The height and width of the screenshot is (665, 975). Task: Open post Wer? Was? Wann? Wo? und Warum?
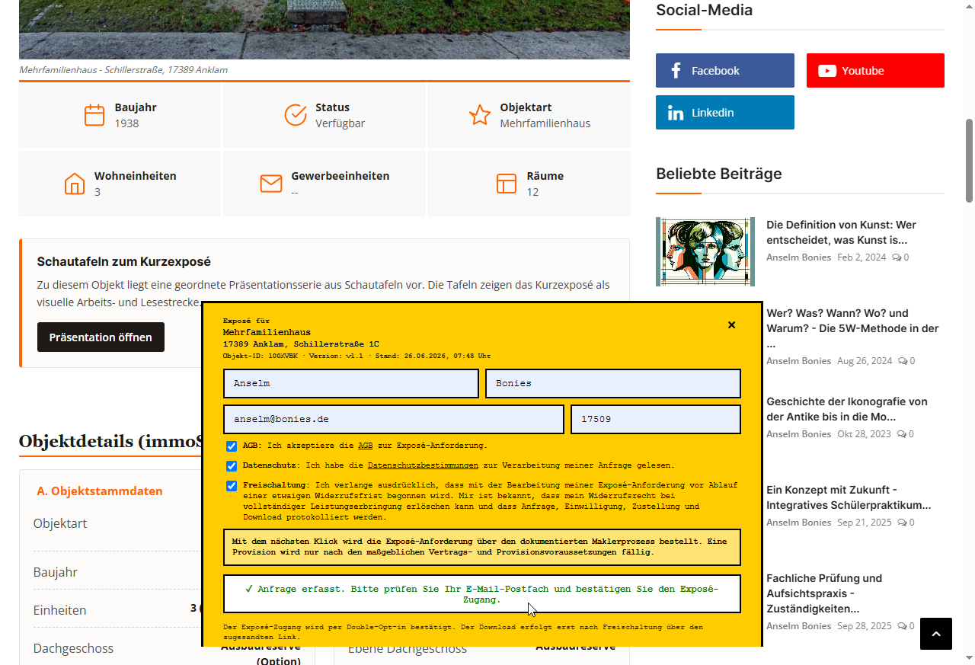(852, 328)
